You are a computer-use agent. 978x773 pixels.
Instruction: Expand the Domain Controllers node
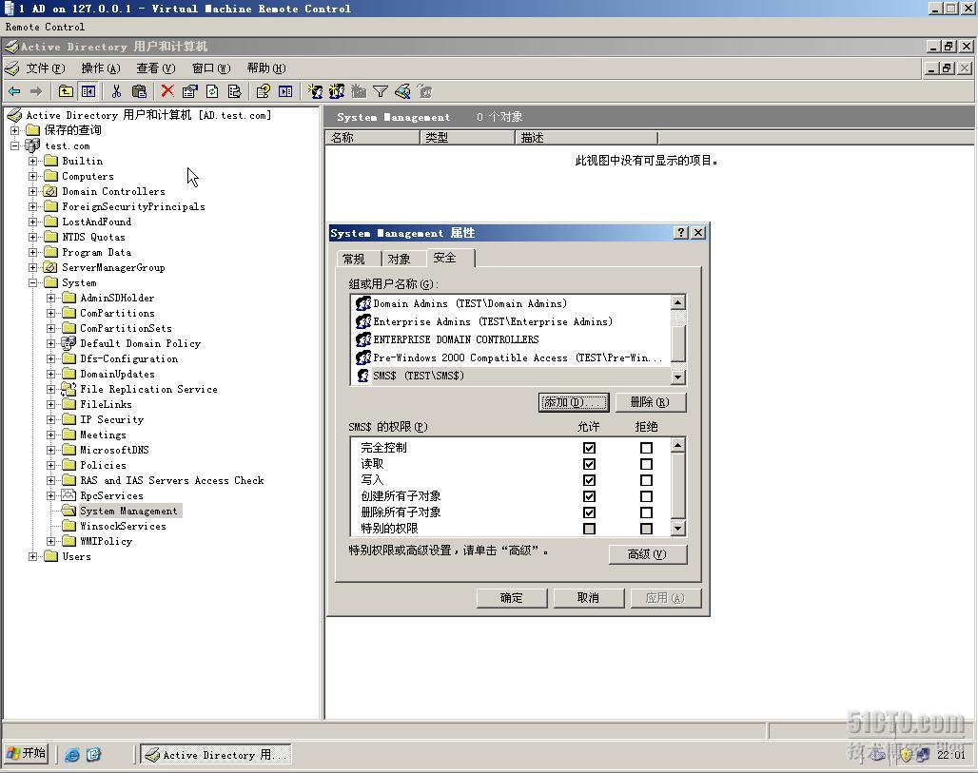[x=32, y=191]
